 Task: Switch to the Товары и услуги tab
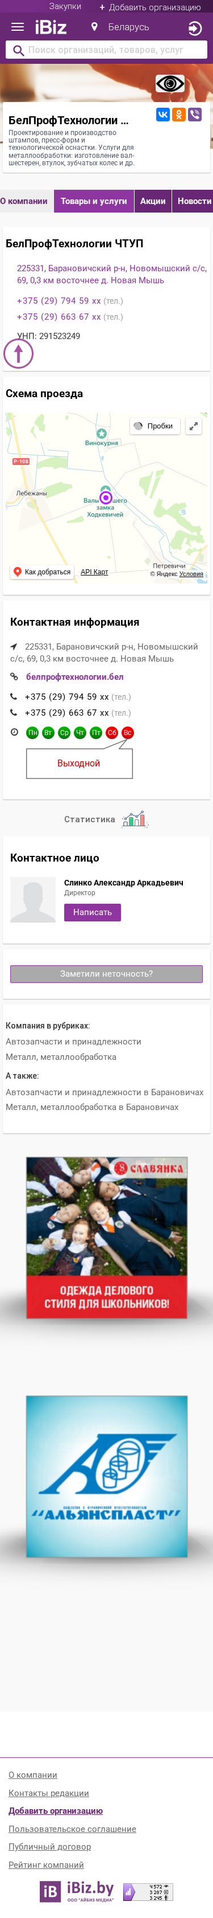click(94, 201)
